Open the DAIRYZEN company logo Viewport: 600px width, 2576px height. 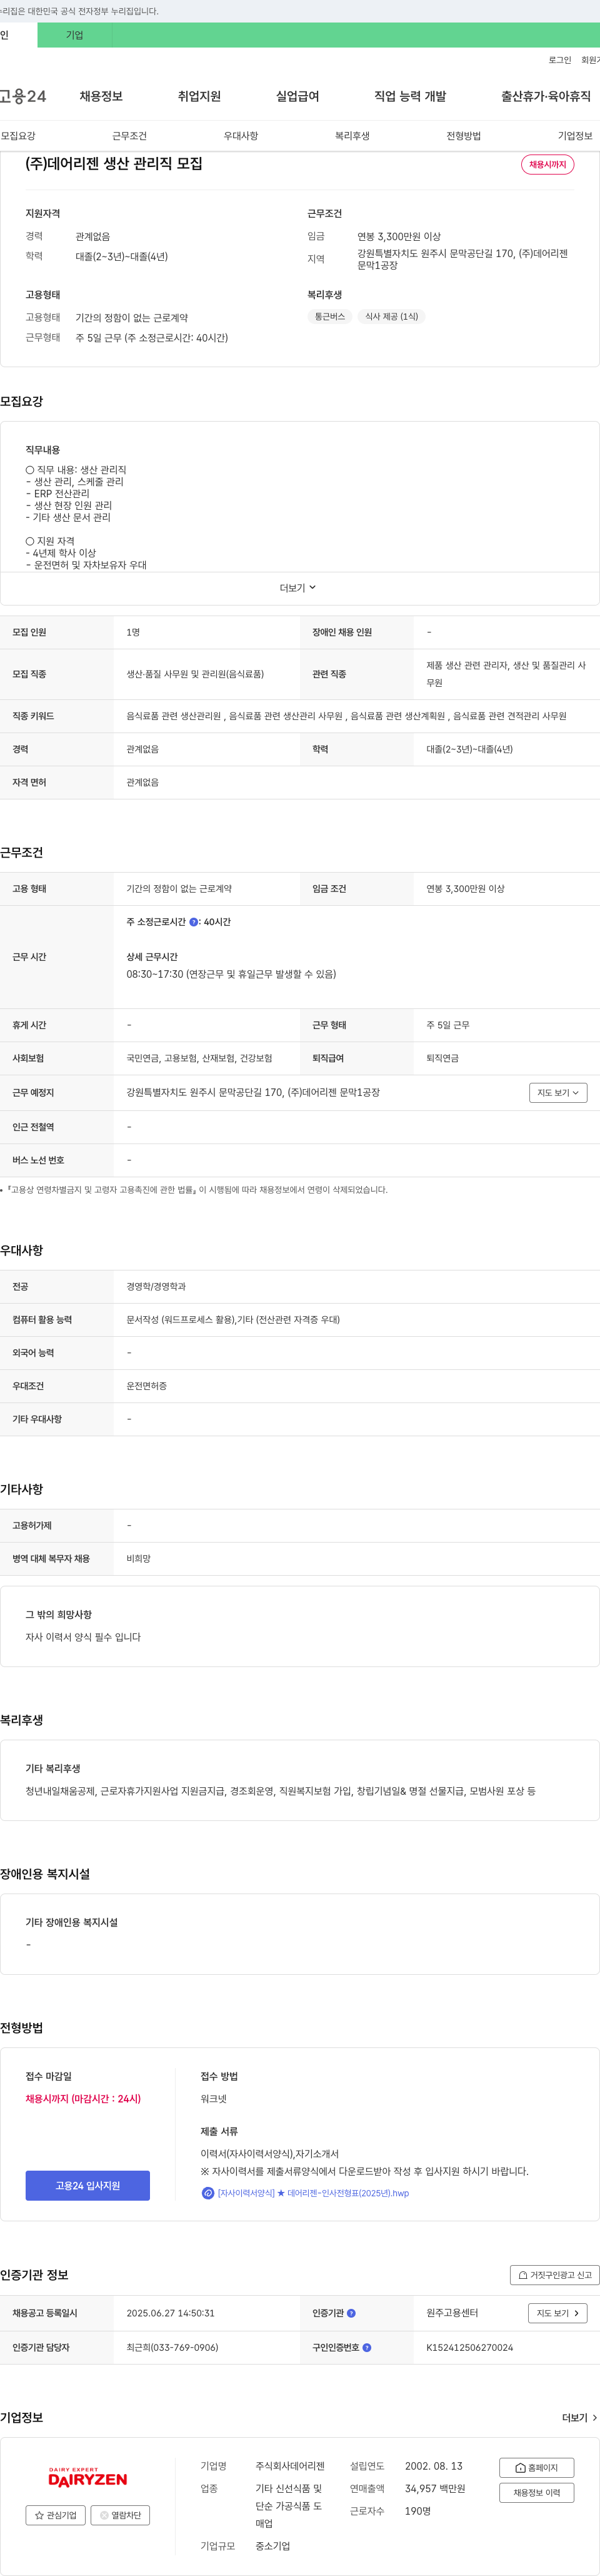(88, 2477)
